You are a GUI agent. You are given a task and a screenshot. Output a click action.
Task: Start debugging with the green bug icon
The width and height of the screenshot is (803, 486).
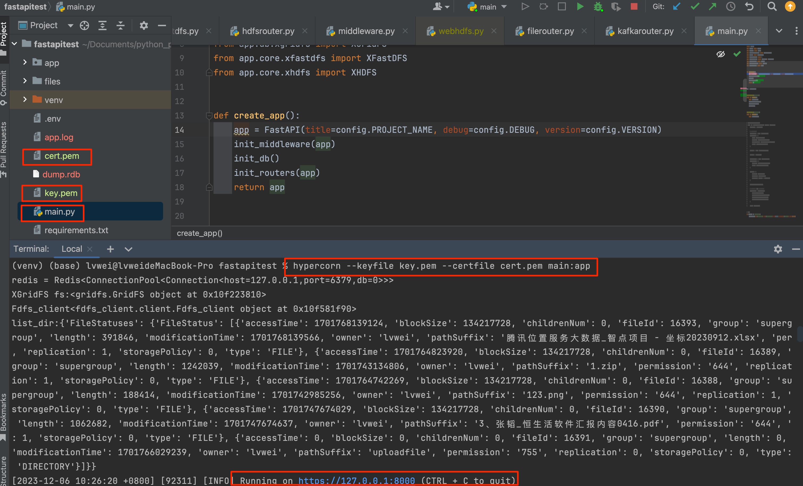click(x=598, y=7)
